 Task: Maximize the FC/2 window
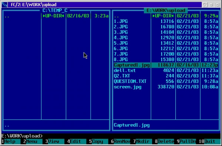pyautogui.click(x=218, y=5)
